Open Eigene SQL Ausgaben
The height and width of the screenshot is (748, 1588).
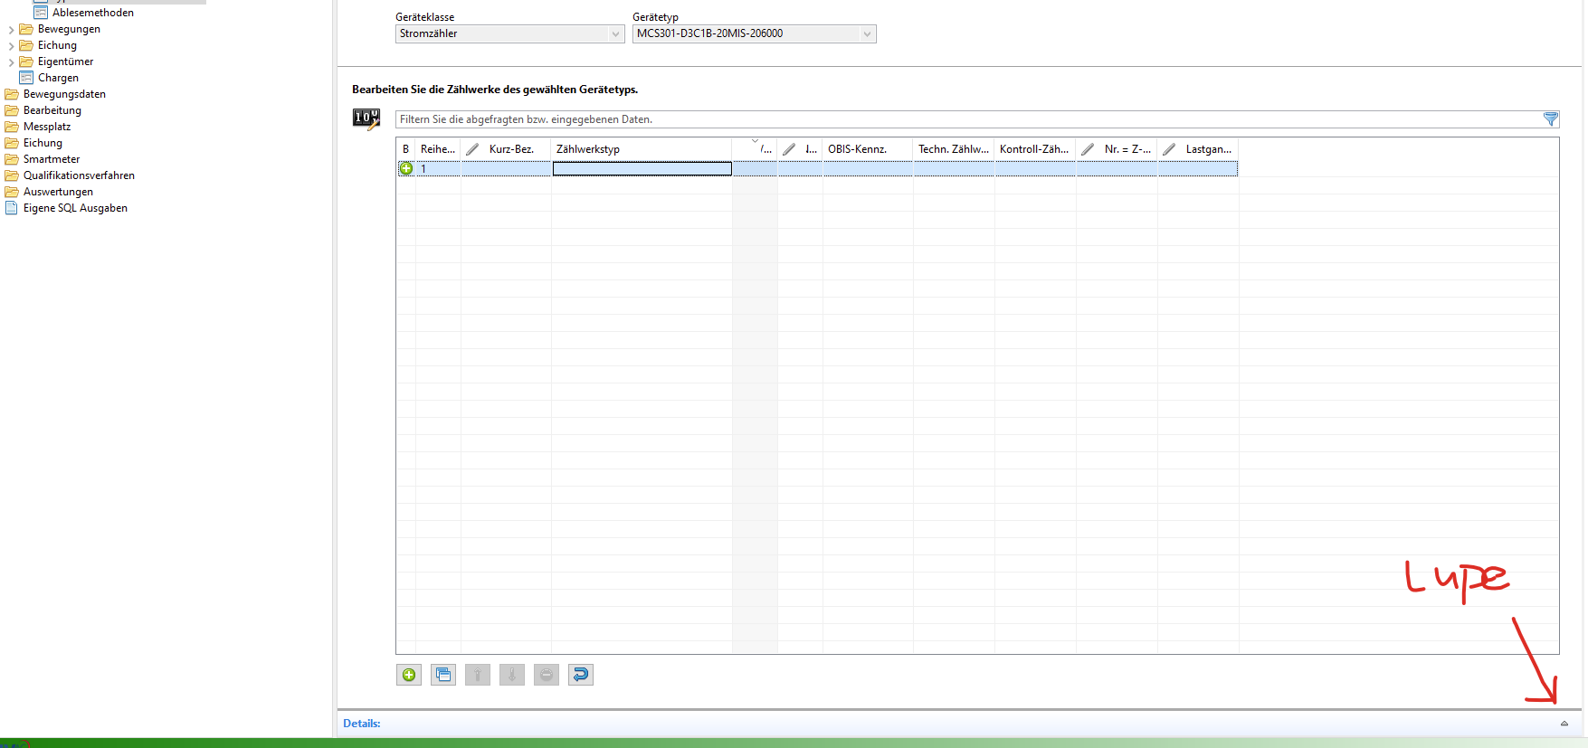pyautogui.click(x=75, y=208)
